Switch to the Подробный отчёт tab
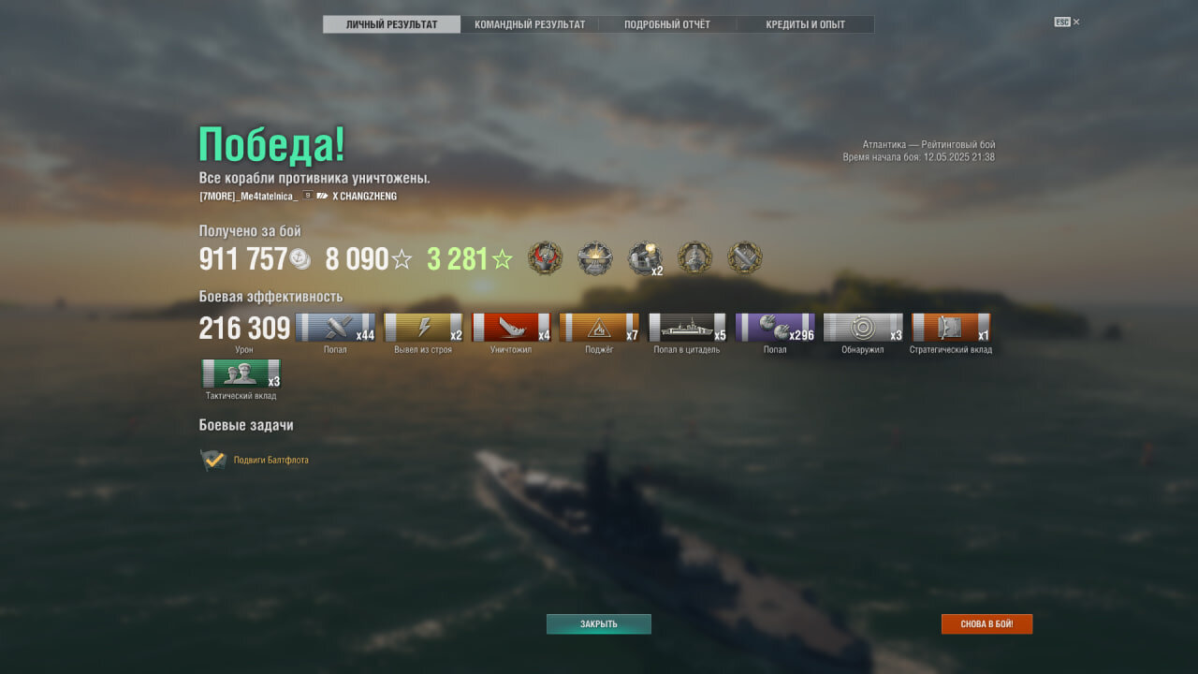Viewport: 1198px width, 674px height. click(x=667, y=24)
